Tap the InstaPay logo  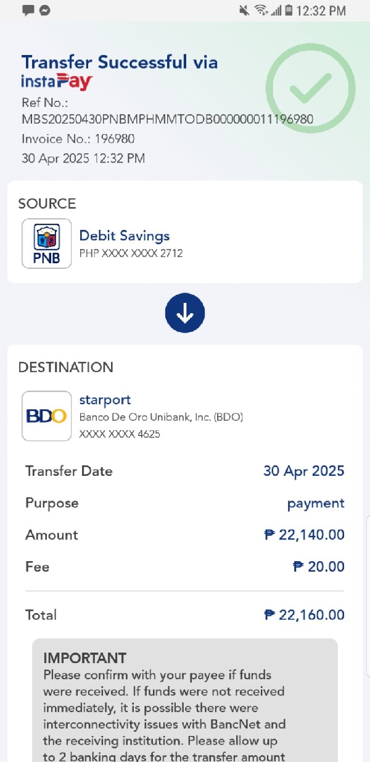[x=57, y=81]
